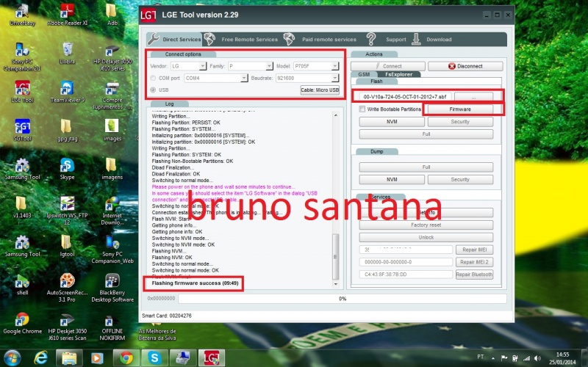Open the gpg jtag folder
This screenshot has width=588, height=367.
click(x=67, y=130)
